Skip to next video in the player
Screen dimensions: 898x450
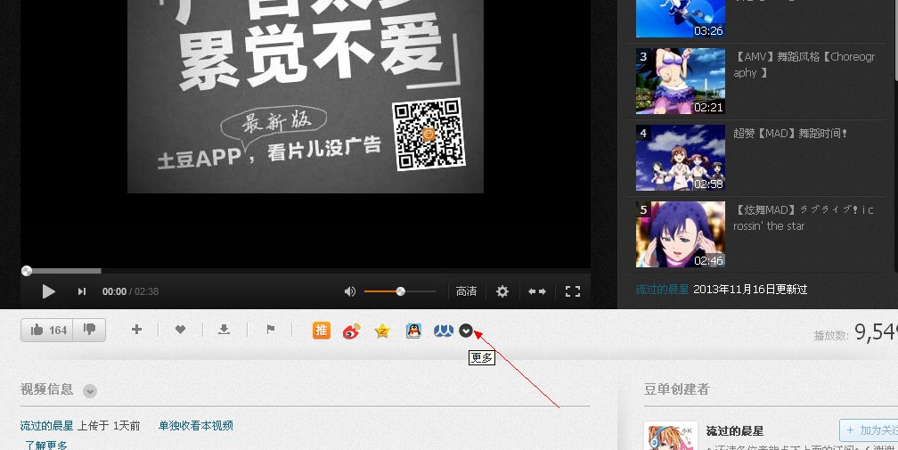pyautogui.click(x=82, y=291)
